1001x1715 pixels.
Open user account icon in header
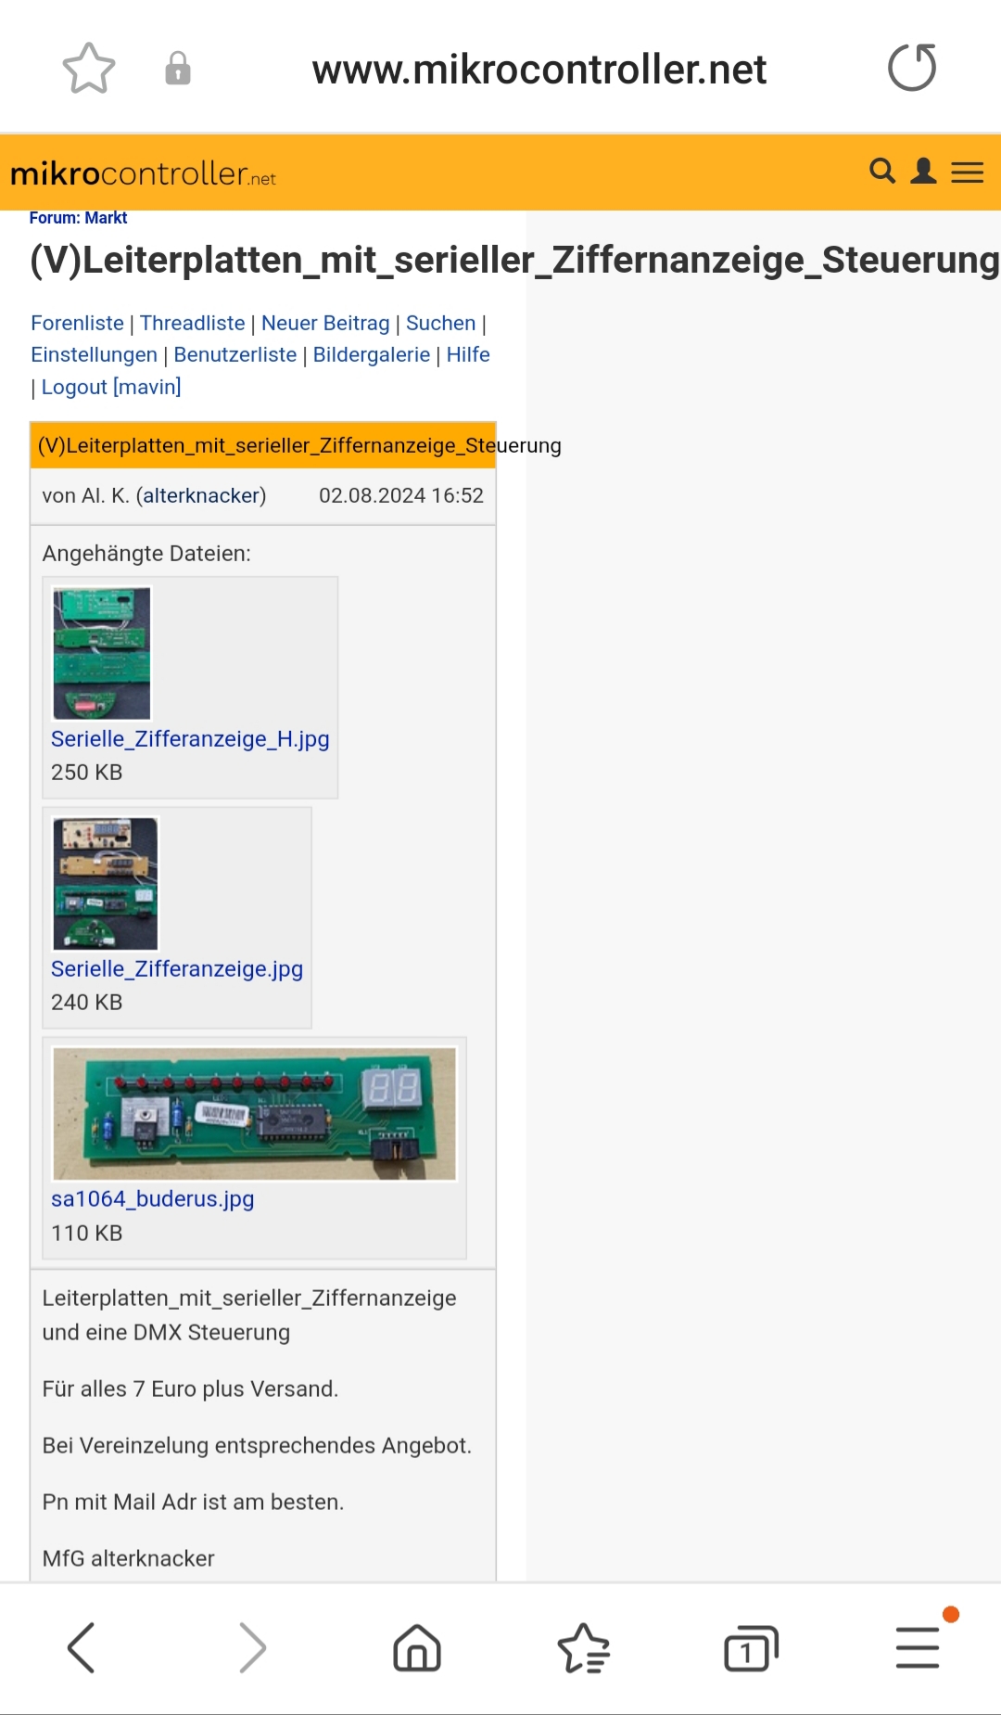(923, 171)
